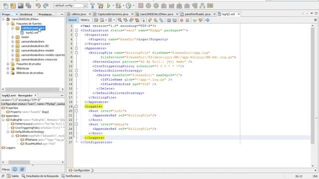319x179 pixels.
Task: Run the project with green play icon
Action: pos(109,5)
